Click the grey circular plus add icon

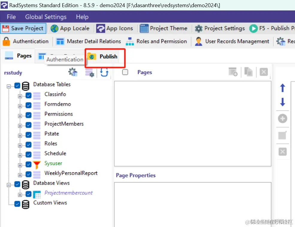(282, 118)
